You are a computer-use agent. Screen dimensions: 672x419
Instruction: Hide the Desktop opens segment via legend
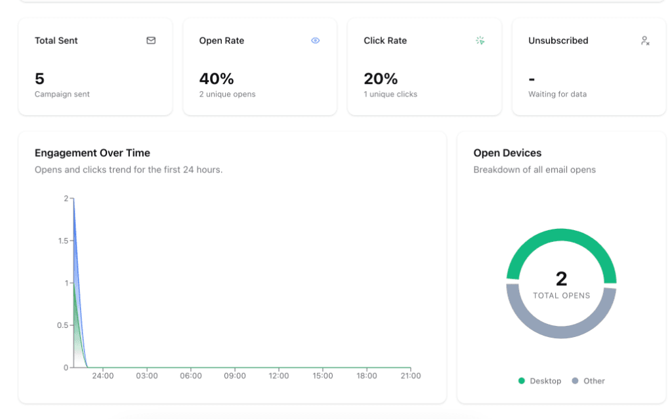(x=541, y=380)
